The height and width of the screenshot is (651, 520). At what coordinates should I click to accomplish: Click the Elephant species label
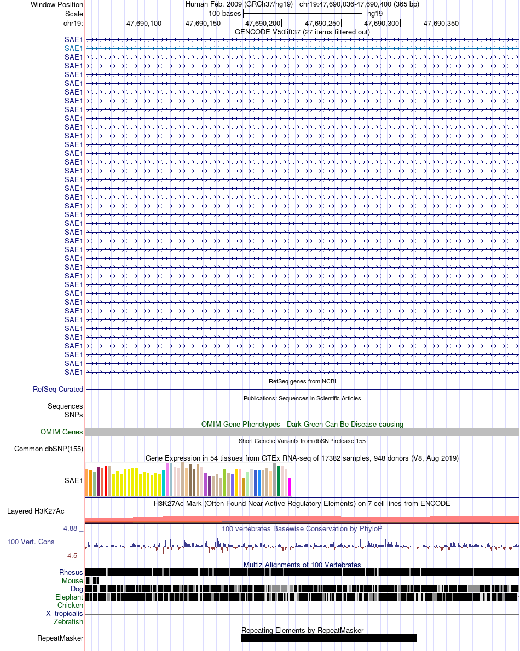pos(69,597)
